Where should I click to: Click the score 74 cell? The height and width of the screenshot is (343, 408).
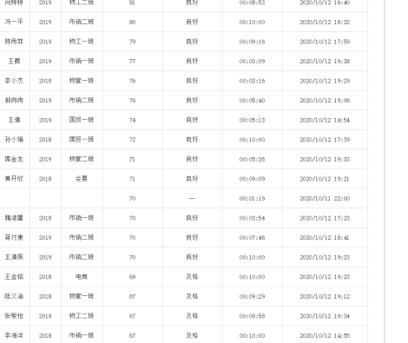[x=132, y=120]
